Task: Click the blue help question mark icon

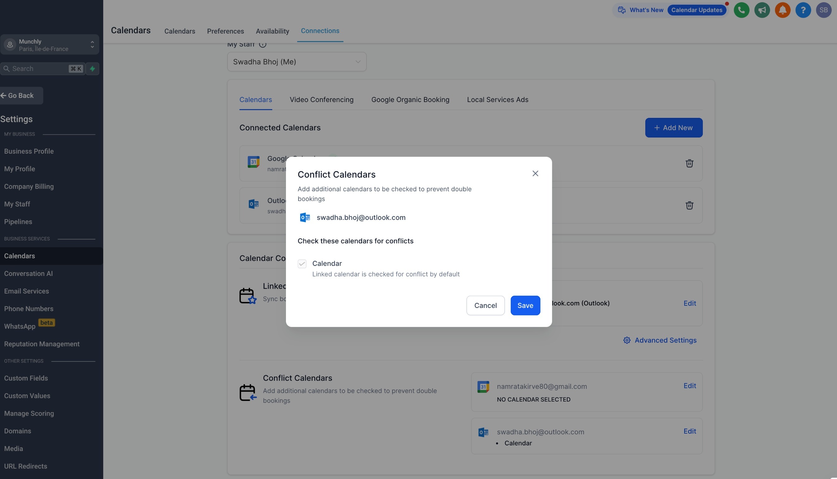Action: (803, 10)
